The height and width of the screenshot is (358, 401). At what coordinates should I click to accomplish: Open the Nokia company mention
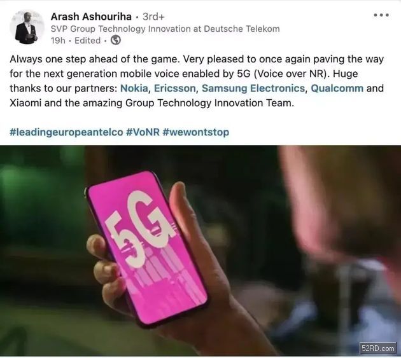coord(134,88)
